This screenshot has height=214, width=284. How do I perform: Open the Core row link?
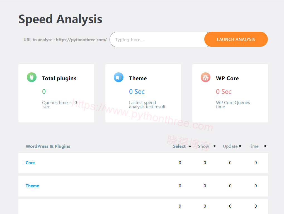point(30,163)
